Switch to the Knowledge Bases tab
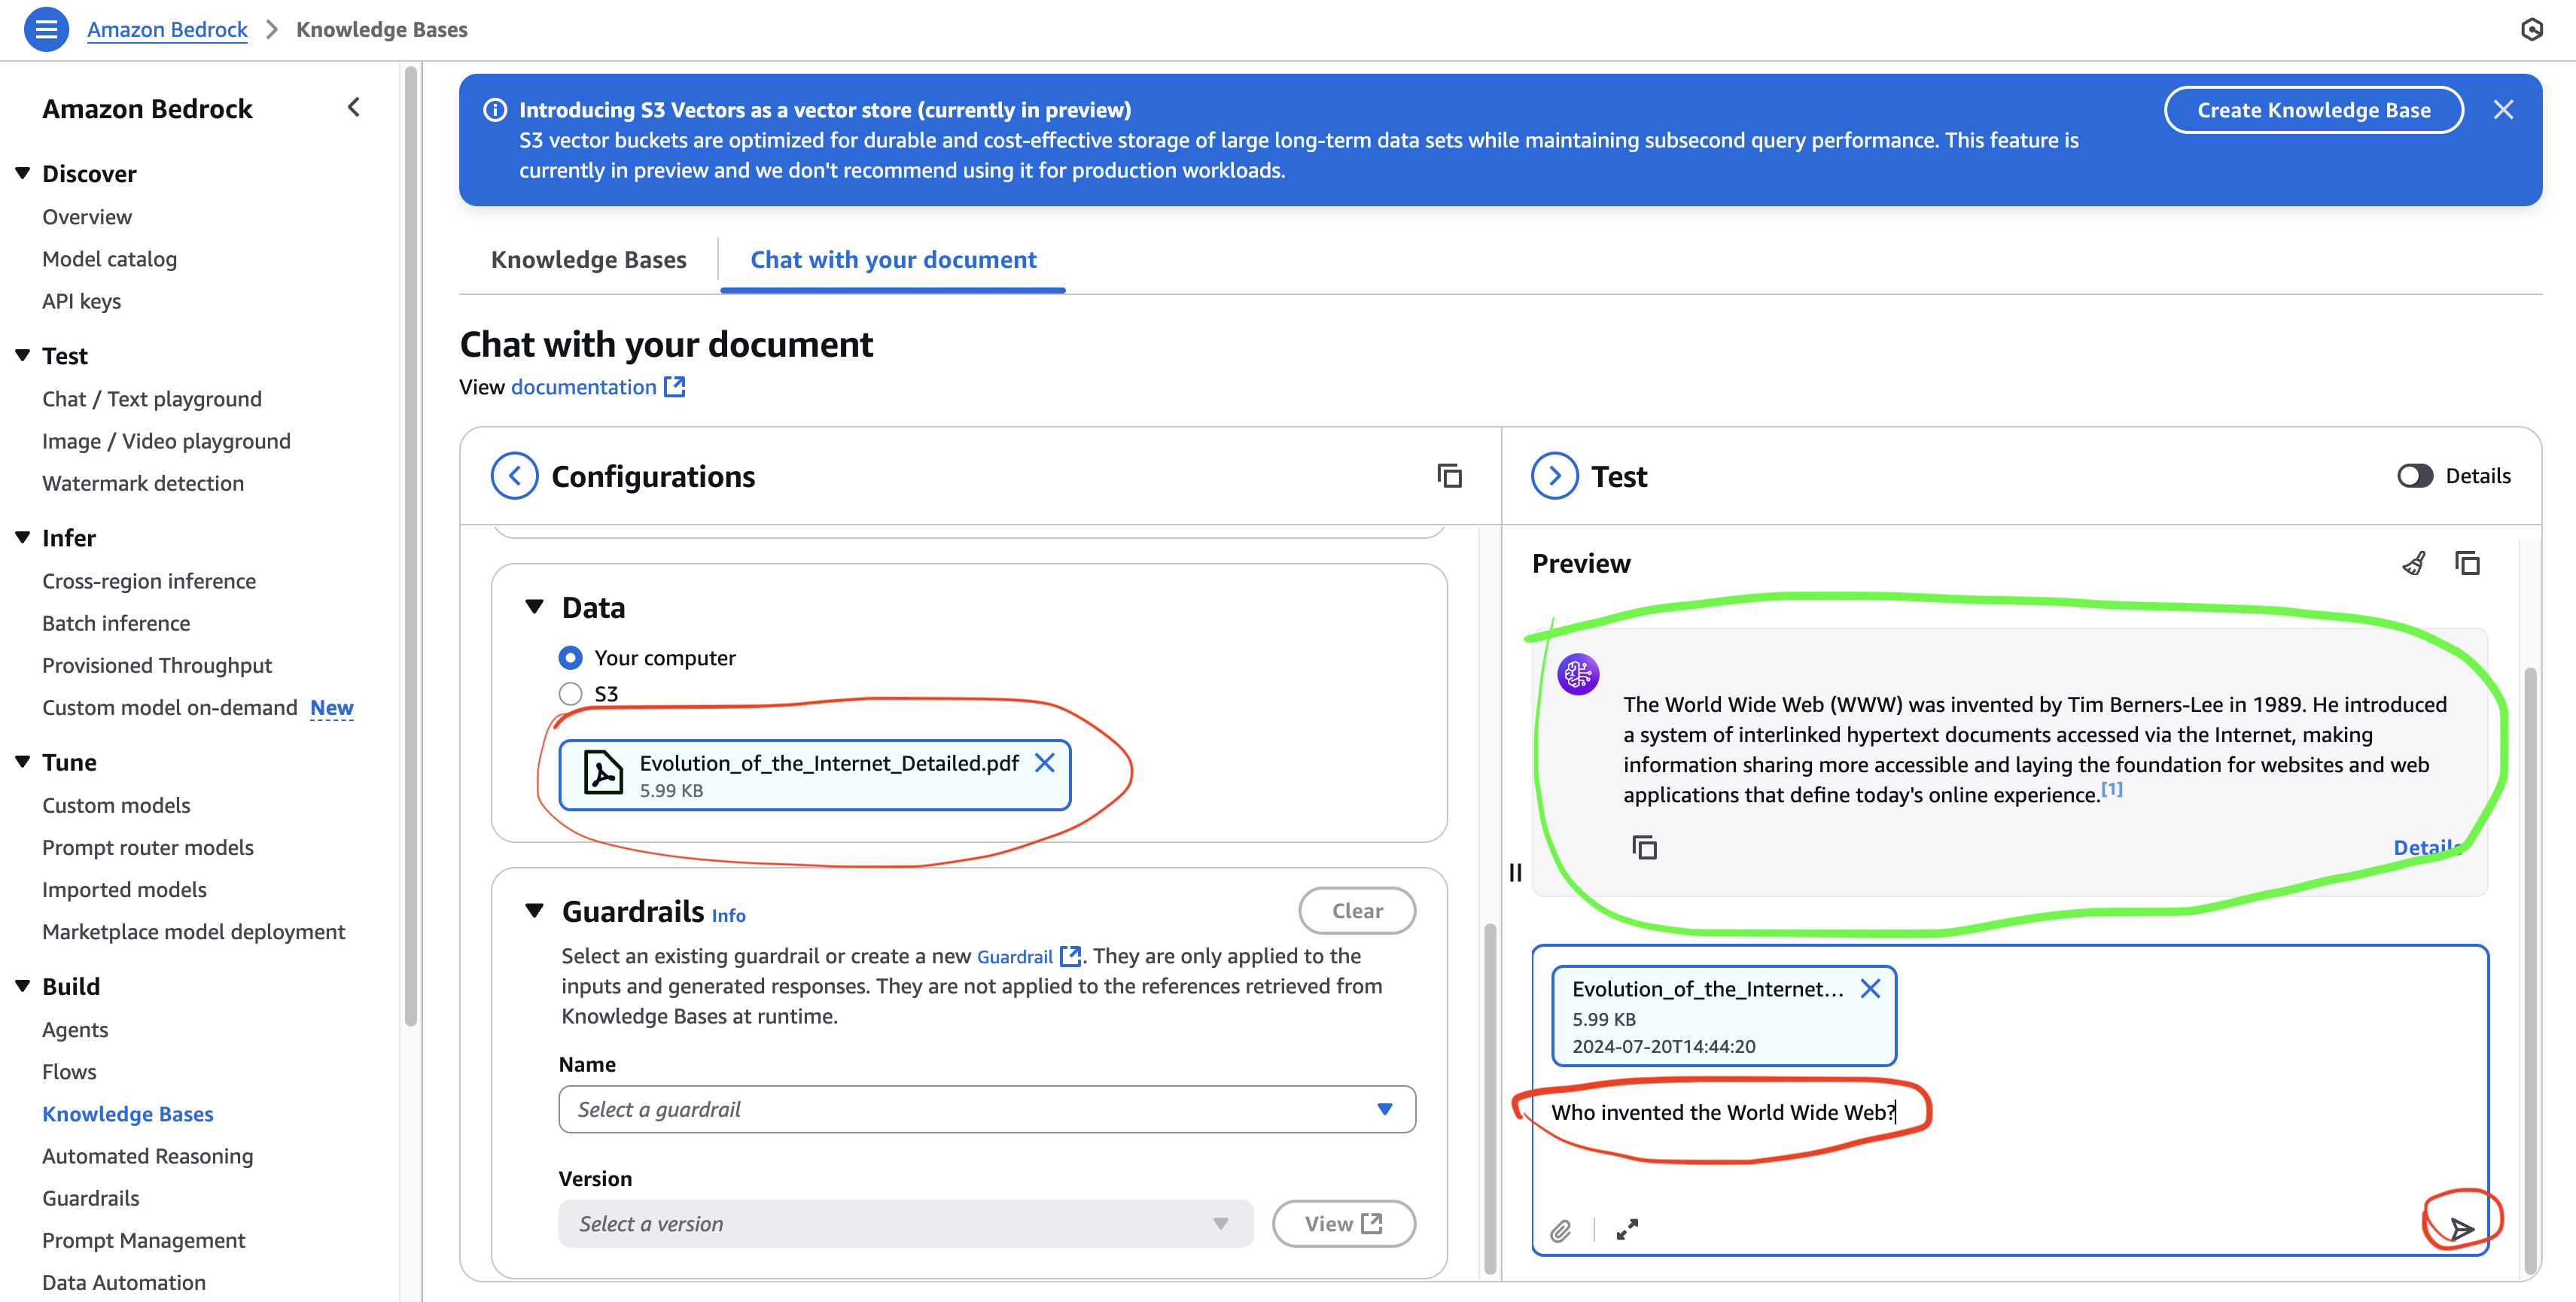Screen dimensions: 2576x1302 [588, 260]
